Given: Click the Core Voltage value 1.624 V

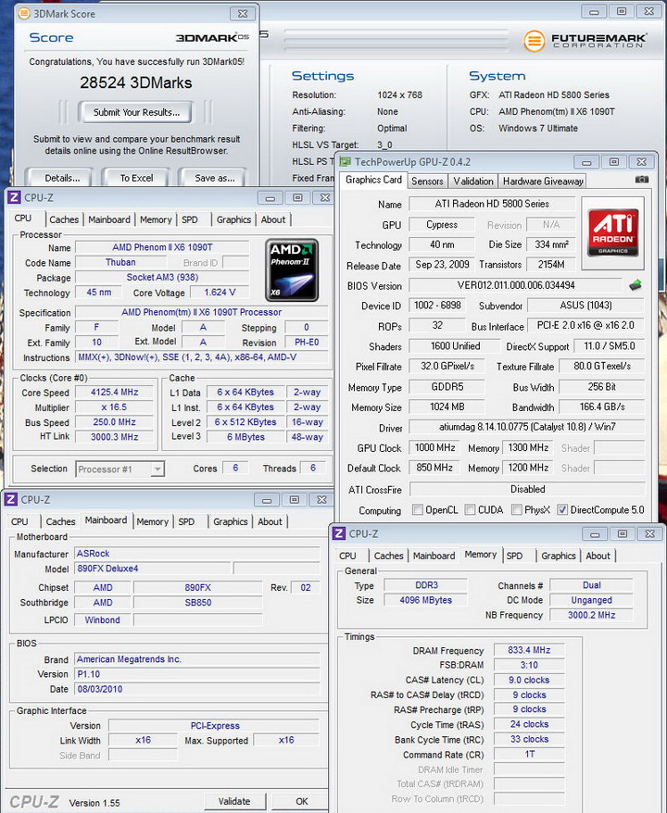Looking at the screenshot, I should 220,293.
